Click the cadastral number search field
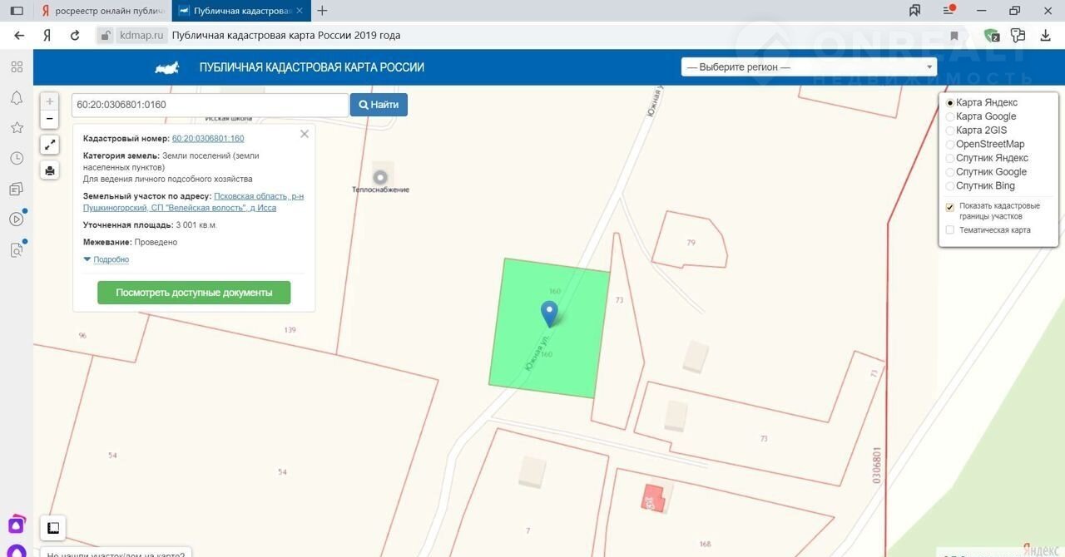Viewport: 1065px width, 557px height. pos(210,105)
